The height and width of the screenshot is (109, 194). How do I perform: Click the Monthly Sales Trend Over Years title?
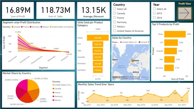click(96, 84)
